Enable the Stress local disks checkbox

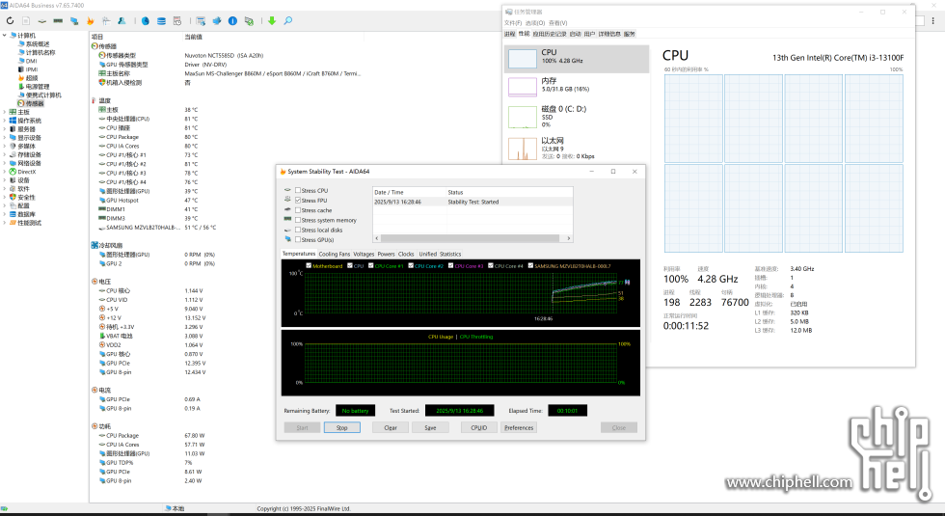pyautogui.click(x=298, y=230)
